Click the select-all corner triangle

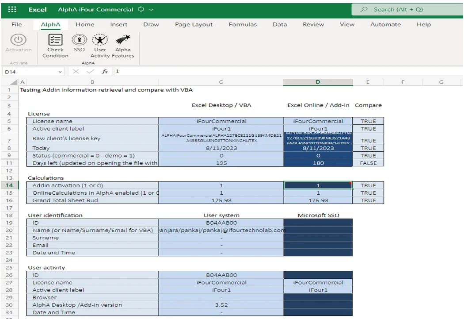click(x=14, y=82)
